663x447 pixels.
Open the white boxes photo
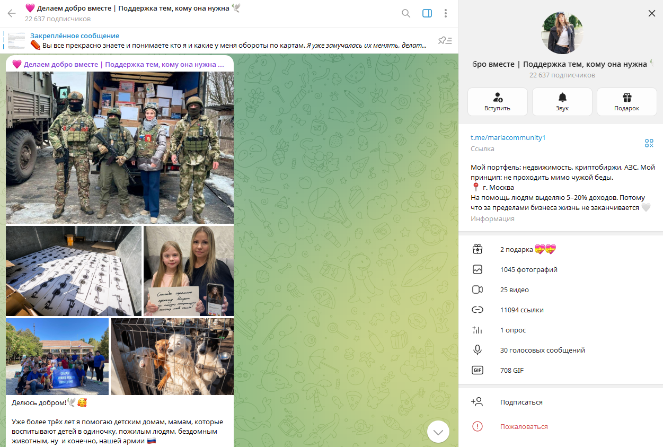point(74,271)
